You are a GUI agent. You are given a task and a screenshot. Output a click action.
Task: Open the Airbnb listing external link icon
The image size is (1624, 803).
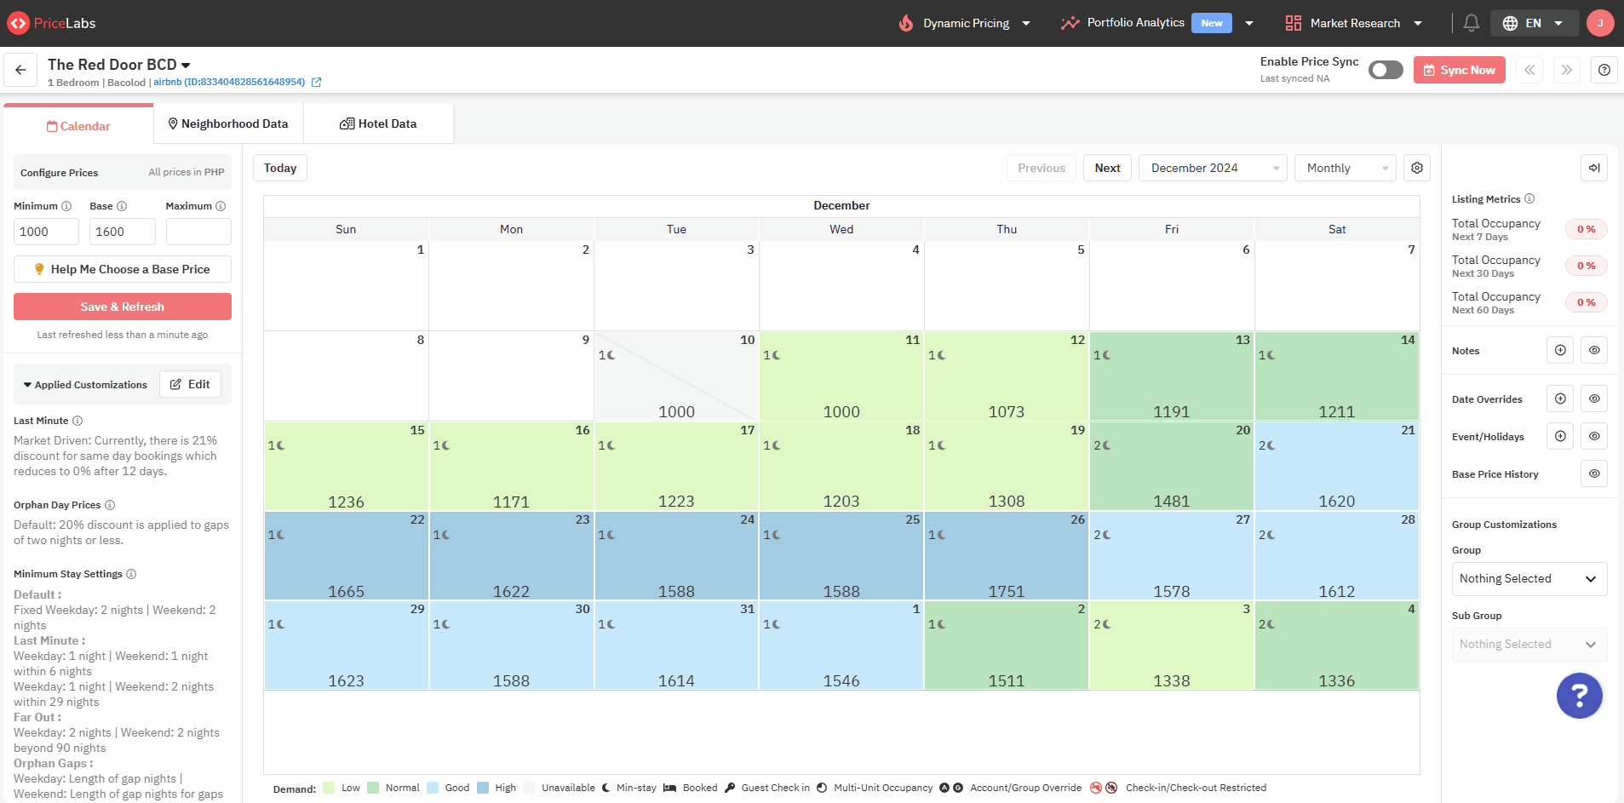pos(316,83)
